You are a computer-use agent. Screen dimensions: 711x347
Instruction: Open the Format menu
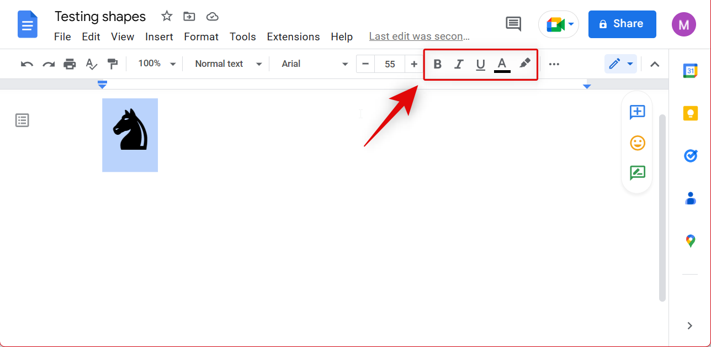201,37
